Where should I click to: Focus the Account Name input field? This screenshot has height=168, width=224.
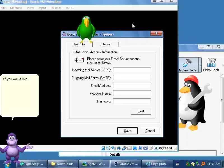[x=132, y=94]
